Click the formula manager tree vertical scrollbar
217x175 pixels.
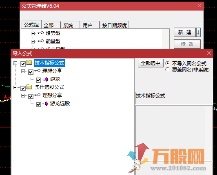click(165, 39)
